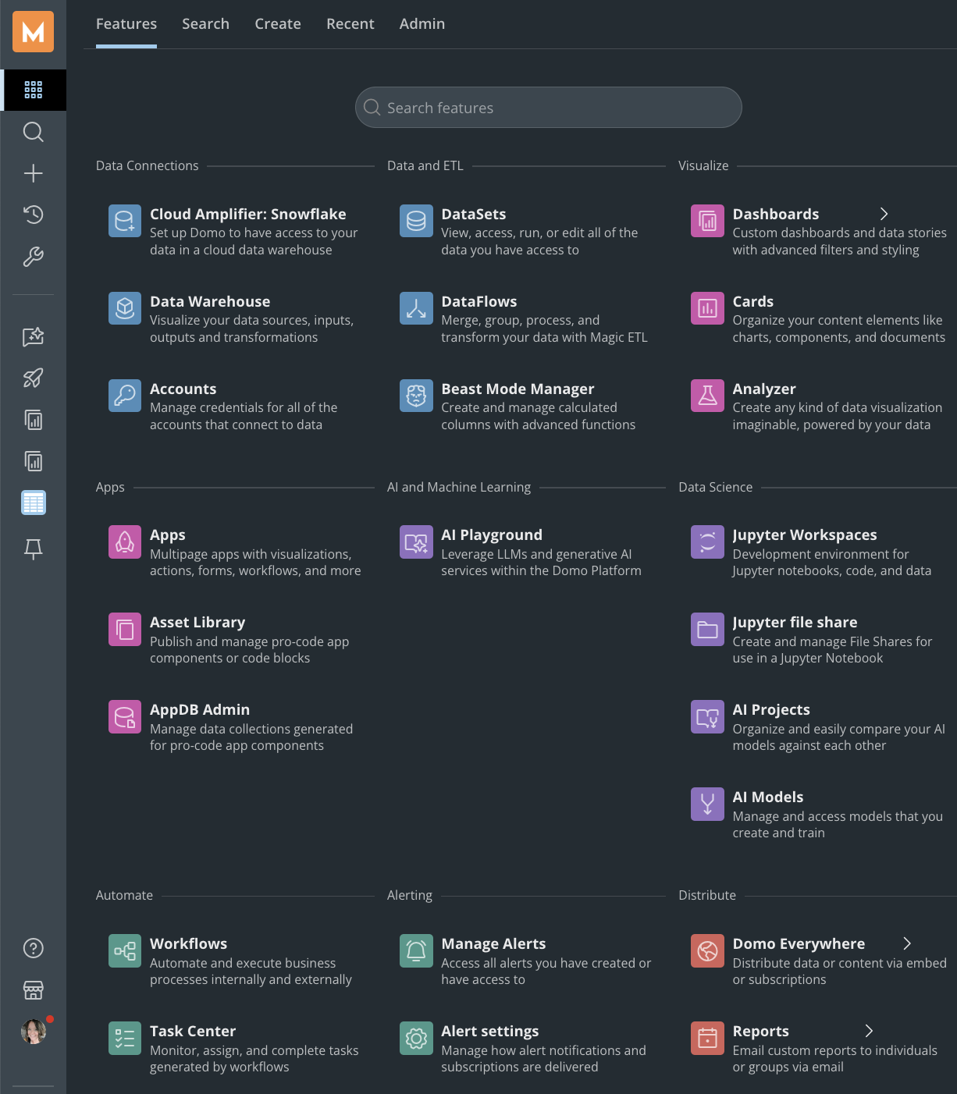Open the Alert settings title link
Image resolution: width=957 pixels, height=1094 pixels.
coord(490,1031)
